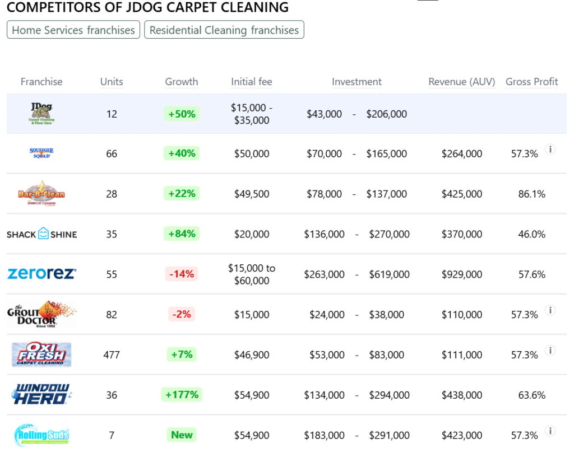Image resolution: width=574 pixels, height=453 pixels.
Task: Click the 477 units value
Action: (112, 354)
